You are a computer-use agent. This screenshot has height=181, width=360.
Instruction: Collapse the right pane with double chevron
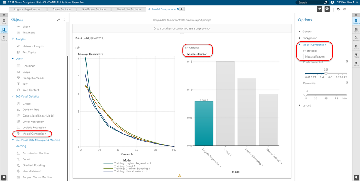[356, 15]
